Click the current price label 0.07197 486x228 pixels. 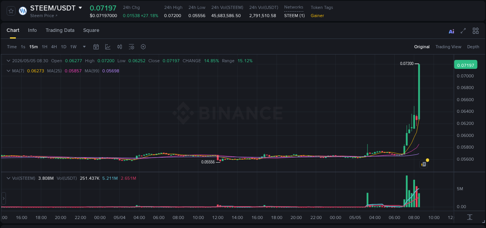465,65
